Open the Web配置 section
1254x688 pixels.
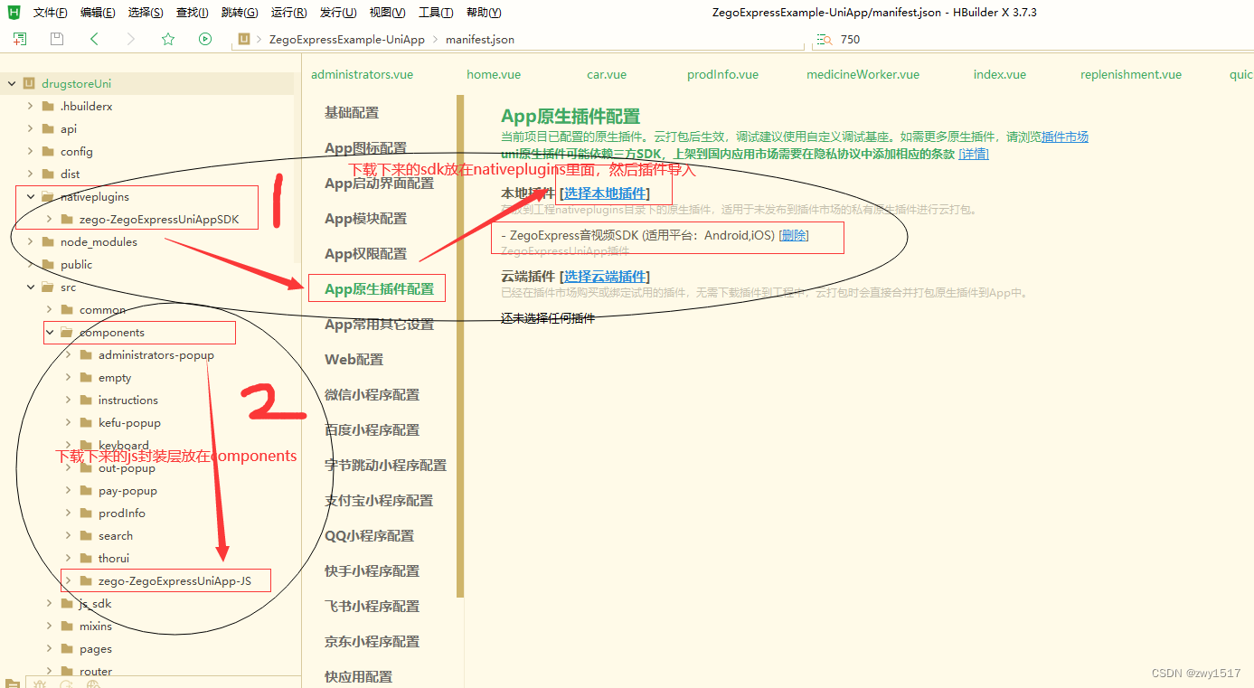click(x=354, y=360)
